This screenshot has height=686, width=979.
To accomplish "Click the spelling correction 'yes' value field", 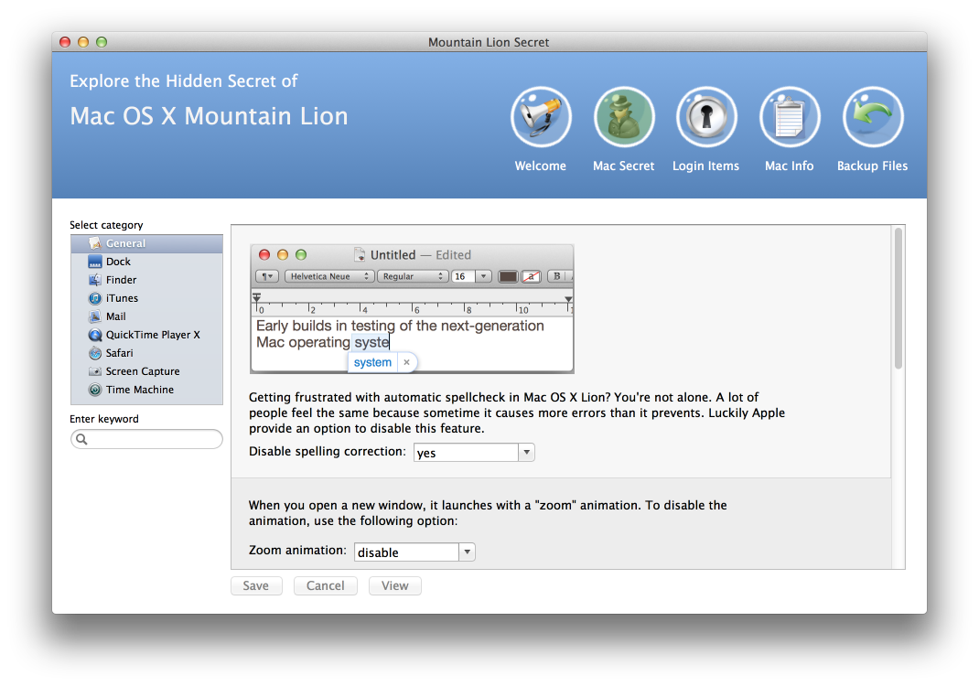I will (x=466, y=453).
